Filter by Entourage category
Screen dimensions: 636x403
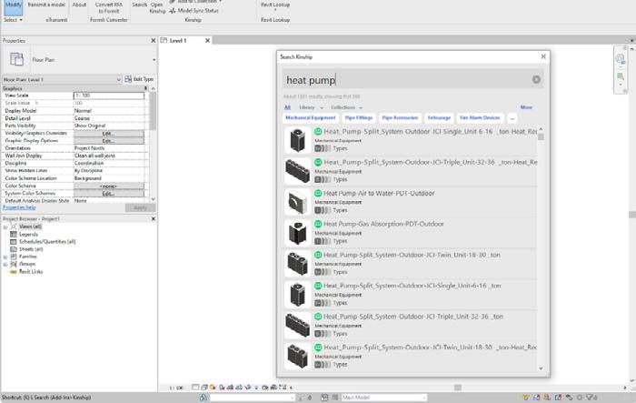tap(439, 118)
